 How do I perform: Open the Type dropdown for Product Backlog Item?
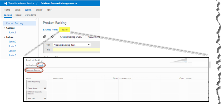tap(72, 45)
